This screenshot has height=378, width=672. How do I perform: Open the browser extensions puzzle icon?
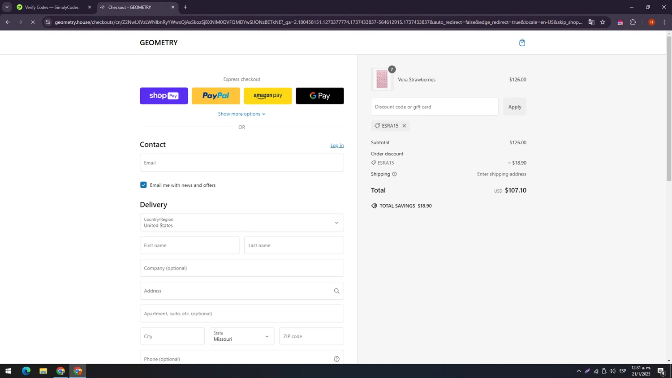tap(633, 22)
